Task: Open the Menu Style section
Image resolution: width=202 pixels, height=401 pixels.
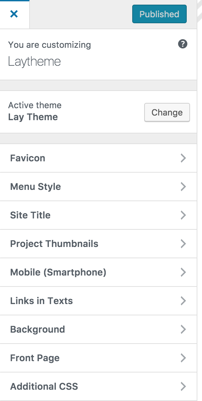Action: tap(36, 187)
